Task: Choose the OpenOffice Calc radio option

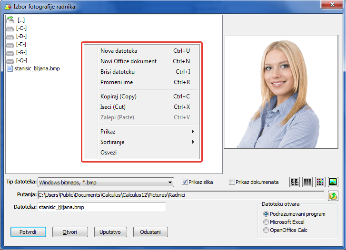Action: coord(266,230)
